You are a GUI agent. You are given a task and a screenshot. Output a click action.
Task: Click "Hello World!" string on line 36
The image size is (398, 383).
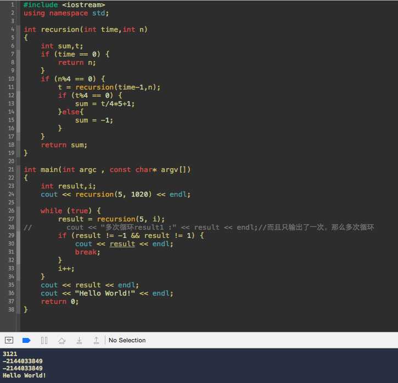coord(105,293)
